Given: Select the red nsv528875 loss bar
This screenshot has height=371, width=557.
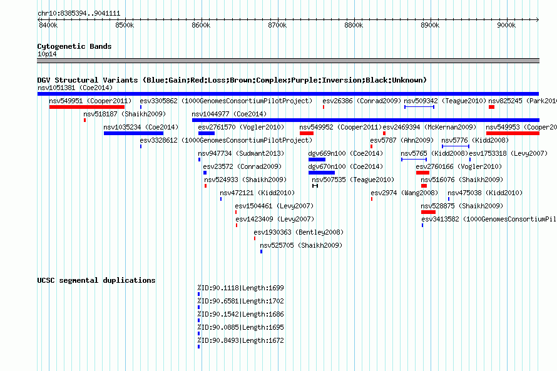Looking at the screenshot, I should click(429, 212).
